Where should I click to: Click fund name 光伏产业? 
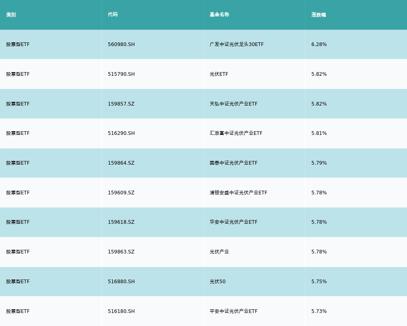[219, 252]
